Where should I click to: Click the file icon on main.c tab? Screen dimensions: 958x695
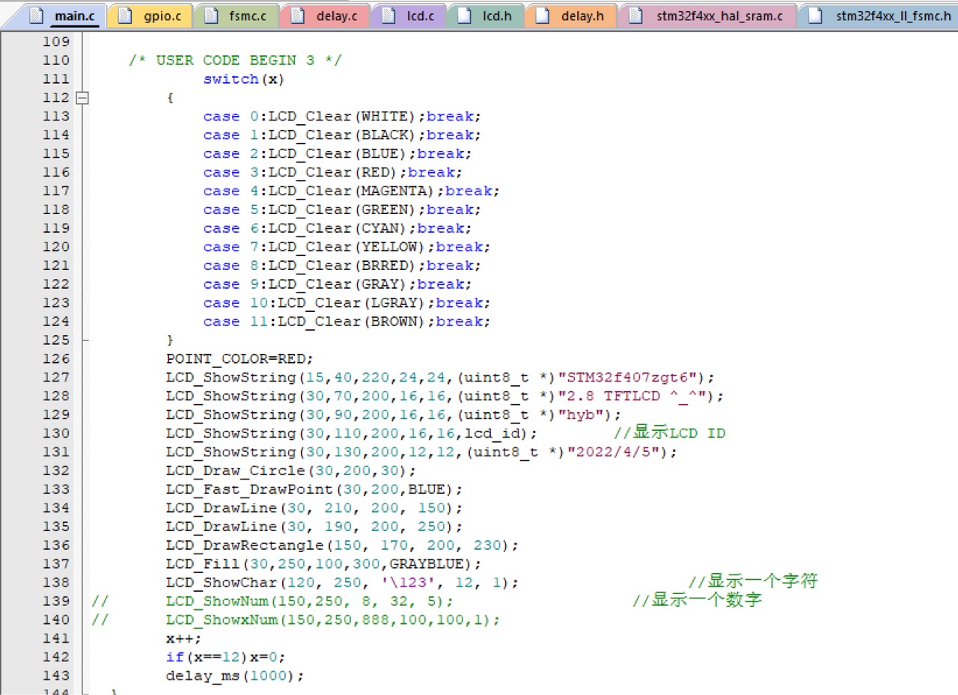37,16
